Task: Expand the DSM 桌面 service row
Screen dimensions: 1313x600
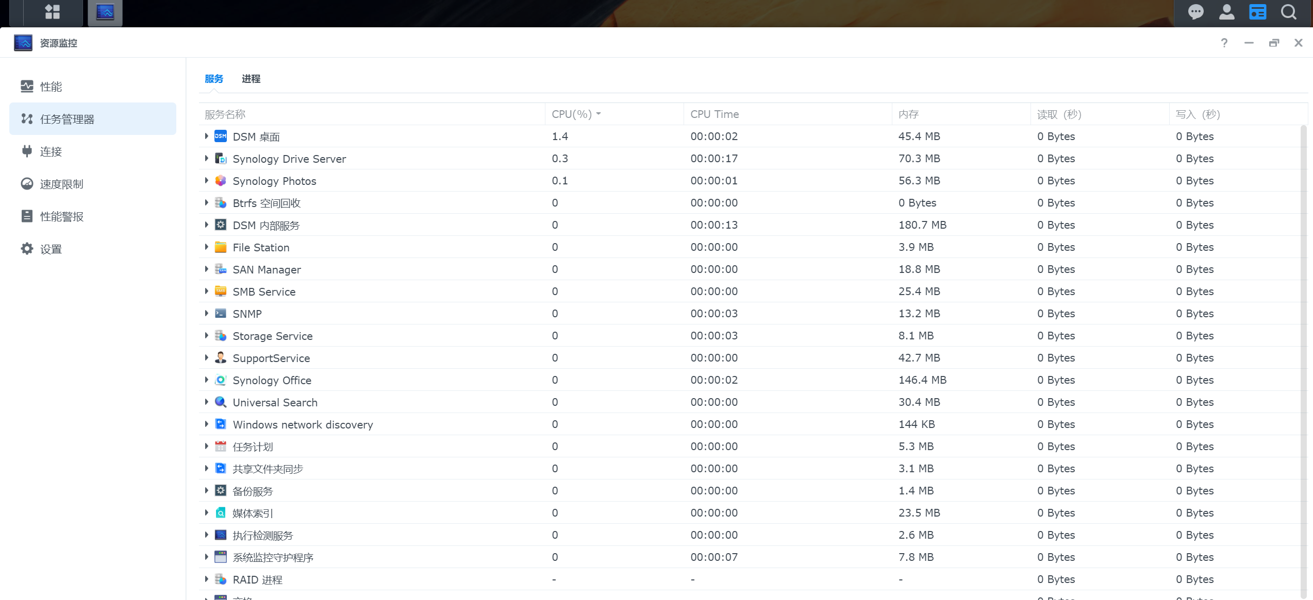Action: [x=207, y=136]
